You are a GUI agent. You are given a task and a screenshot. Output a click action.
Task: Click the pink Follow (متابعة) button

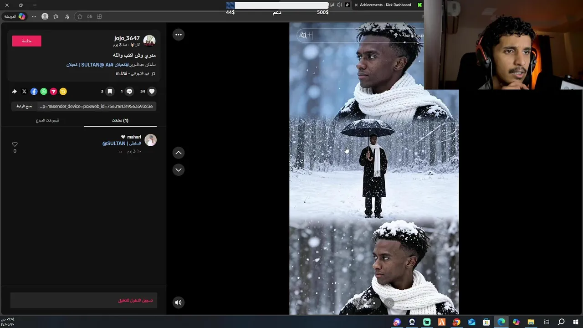click(26, 41)
